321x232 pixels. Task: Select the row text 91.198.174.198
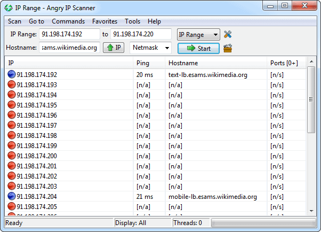(x=37, y=136)
